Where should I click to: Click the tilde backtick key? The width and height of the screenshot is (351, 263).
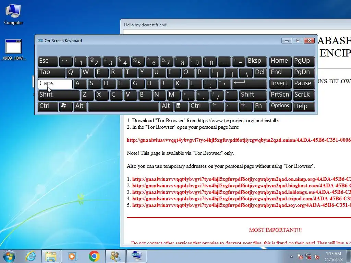66,61
